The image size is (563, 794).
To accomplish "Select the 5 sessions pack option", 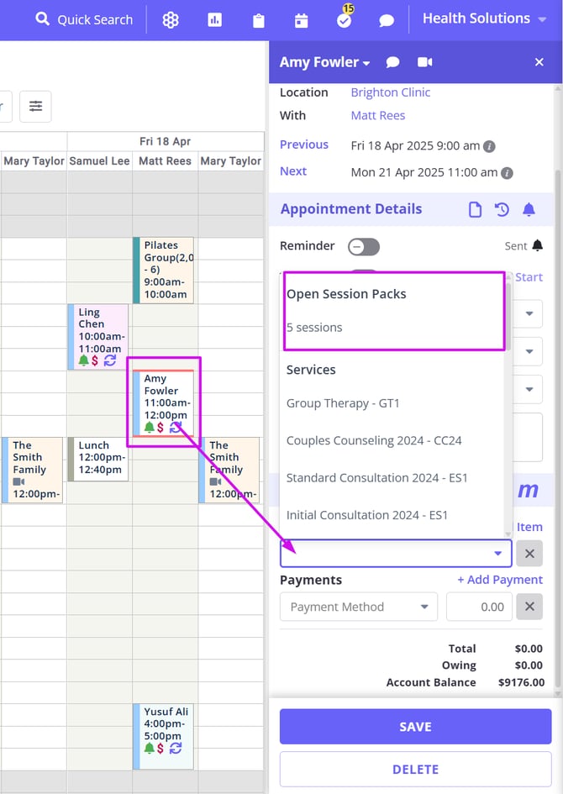I will (x=314, y=328).
